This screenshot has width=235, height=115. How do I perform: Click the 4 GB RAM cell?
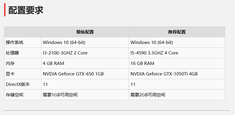tap(85, 63)
